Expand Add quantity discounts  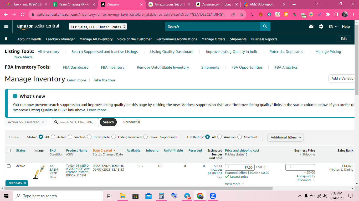click(306, 178)
